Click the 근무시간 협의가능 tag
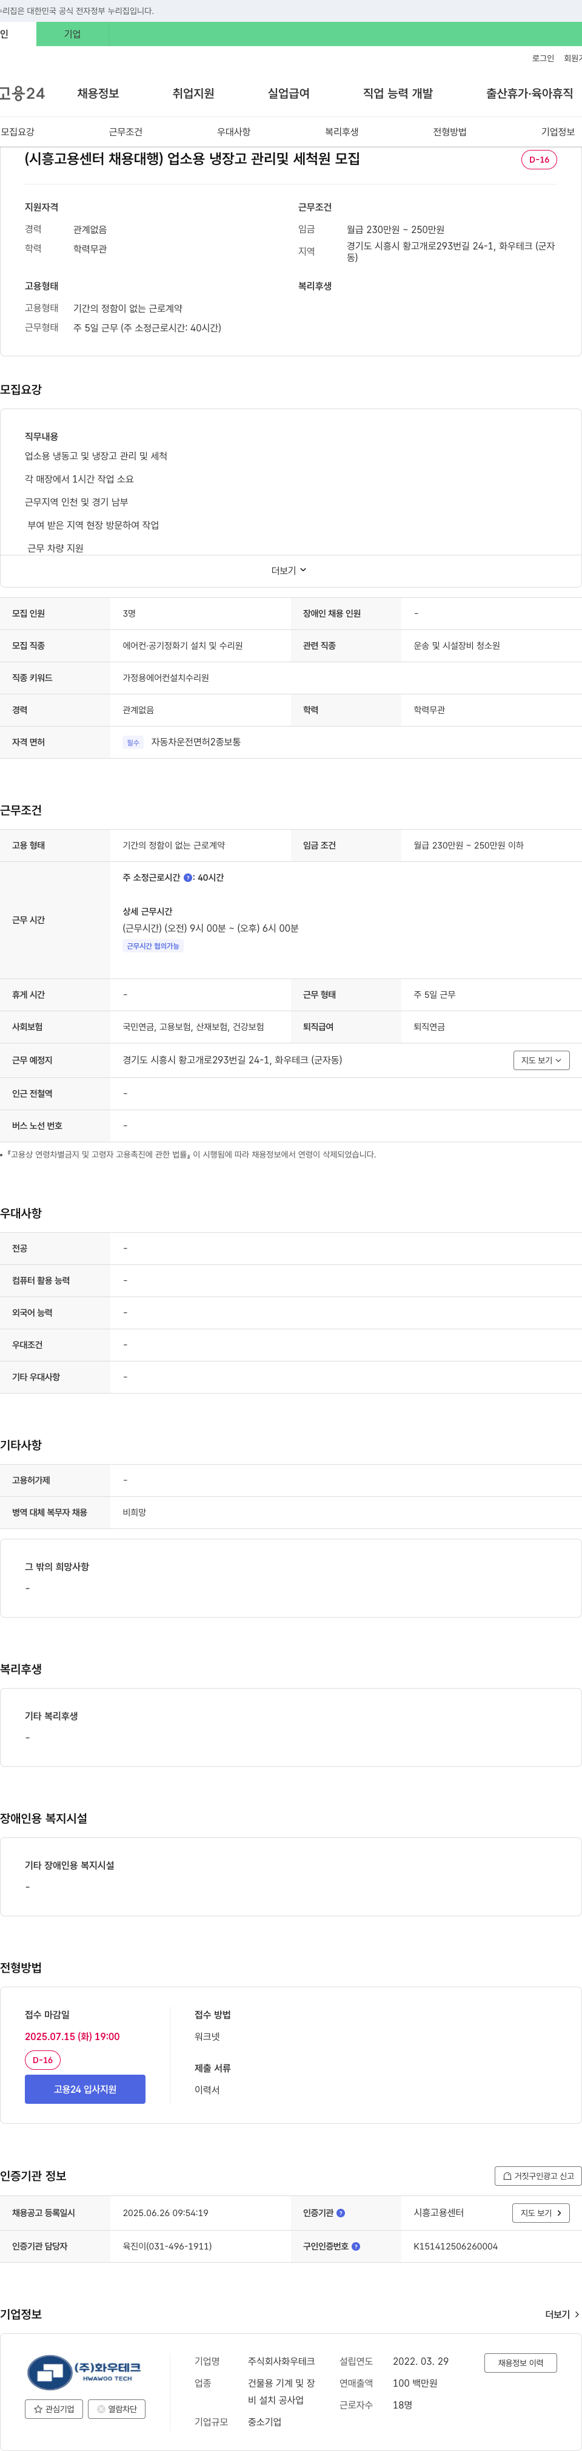The width and height of the screenshot is (582, 2451). tap(153, 946)
